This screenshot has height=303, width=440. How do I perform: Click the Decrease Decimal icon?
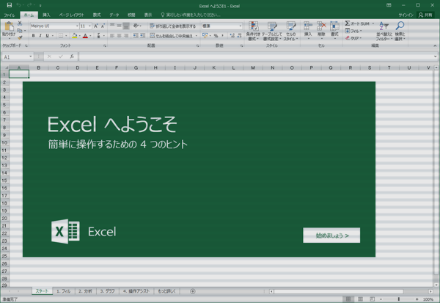[239, 36]
